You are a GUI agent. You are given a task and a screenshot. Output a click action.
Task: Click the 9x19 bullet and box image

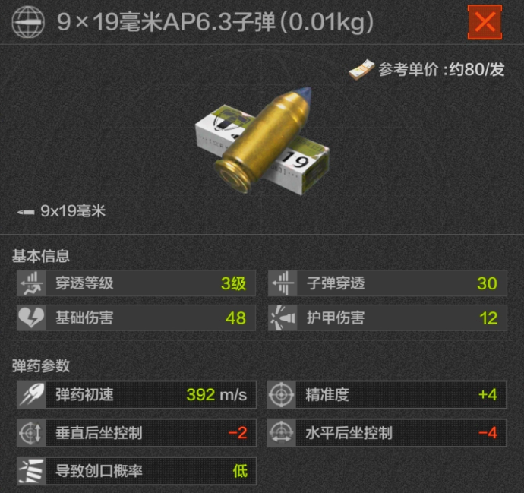(263, 141)
